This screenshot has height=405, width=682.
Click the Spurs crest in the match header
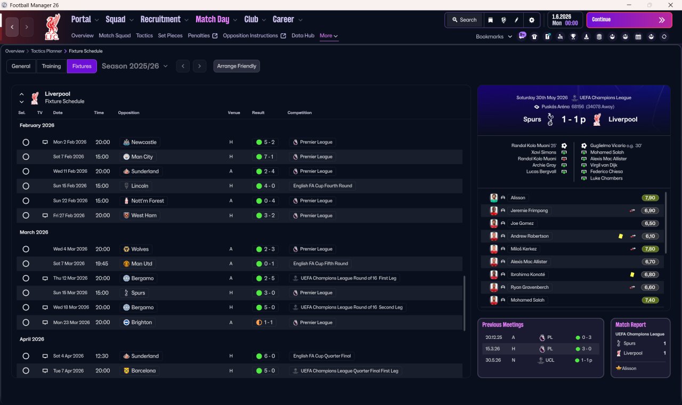click(x=551, y=119)
